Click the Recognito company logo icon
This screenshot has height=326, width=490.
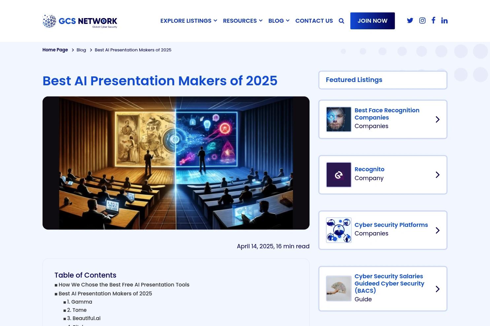click(339, 175)
